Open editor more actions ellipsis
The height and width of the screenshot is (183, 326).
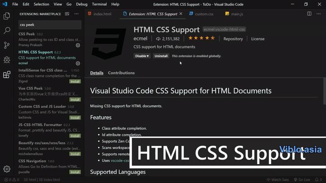(318, 14)
